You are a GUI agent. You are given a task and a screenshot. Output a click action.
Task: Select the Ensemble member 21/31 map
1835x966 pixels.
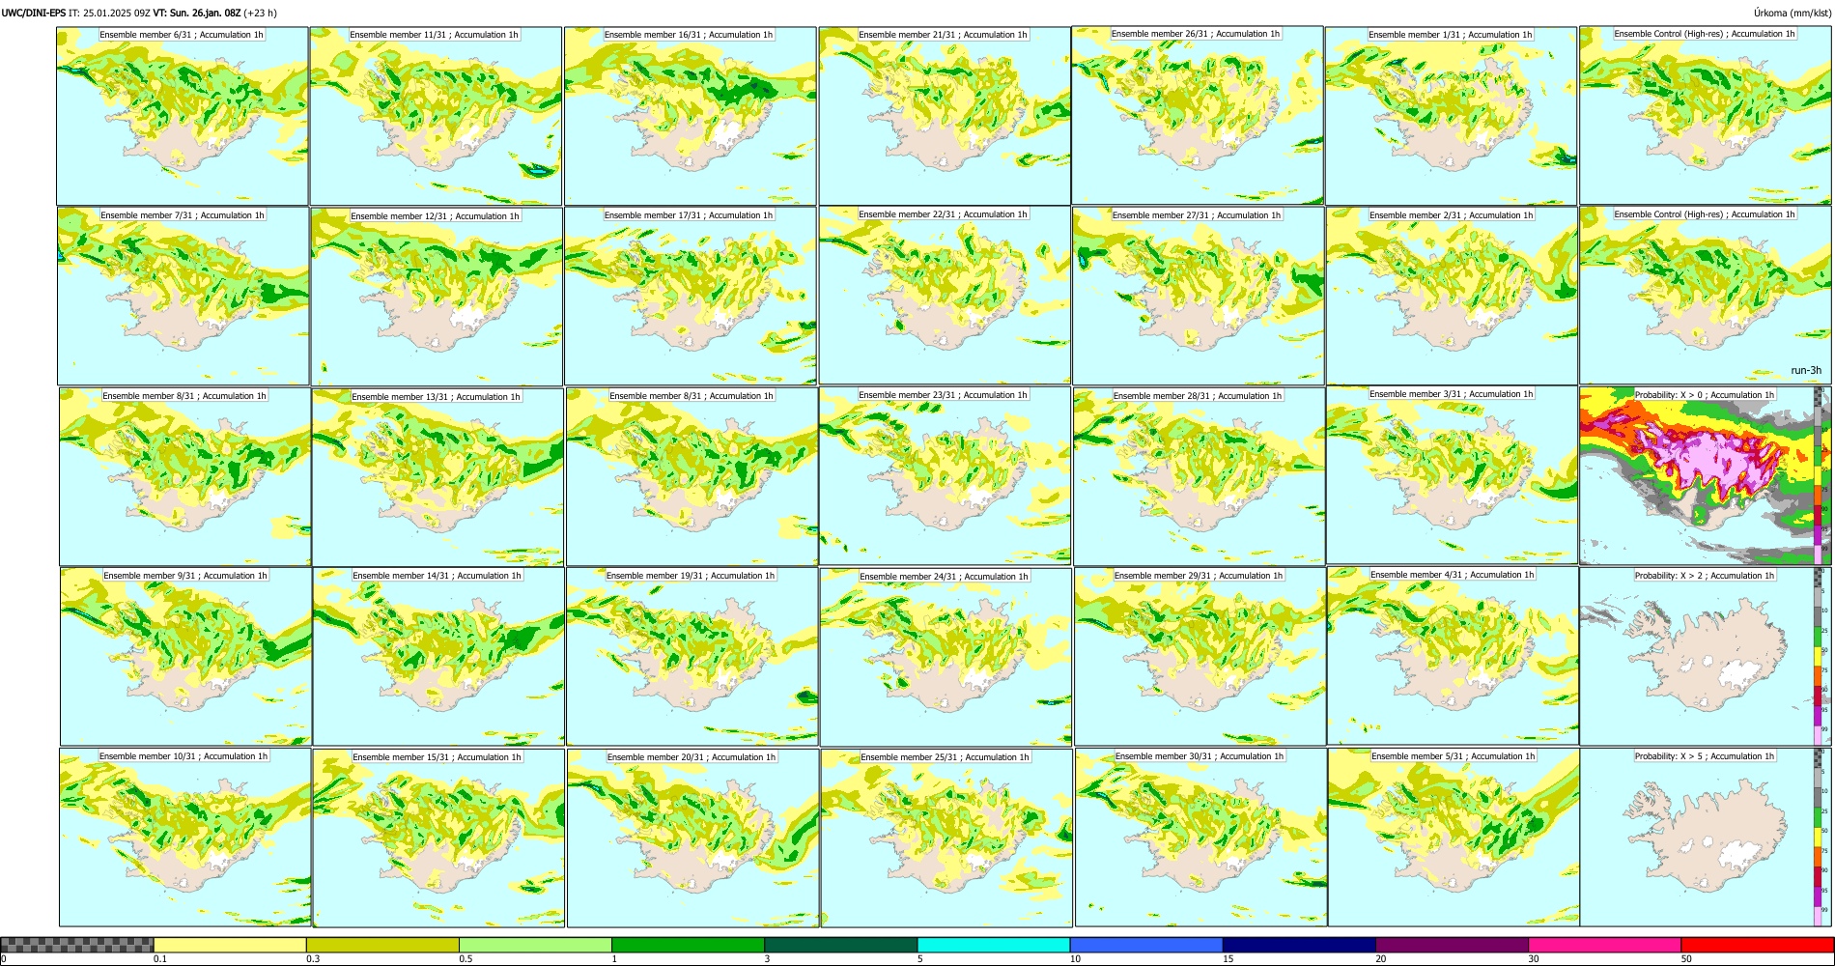click(944, 115)
